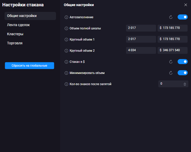The image size is (191, 152).
Task: Reset Автозаполнение with the circular arrow icon
Action: pyautogui.click(x=171, y=17)
